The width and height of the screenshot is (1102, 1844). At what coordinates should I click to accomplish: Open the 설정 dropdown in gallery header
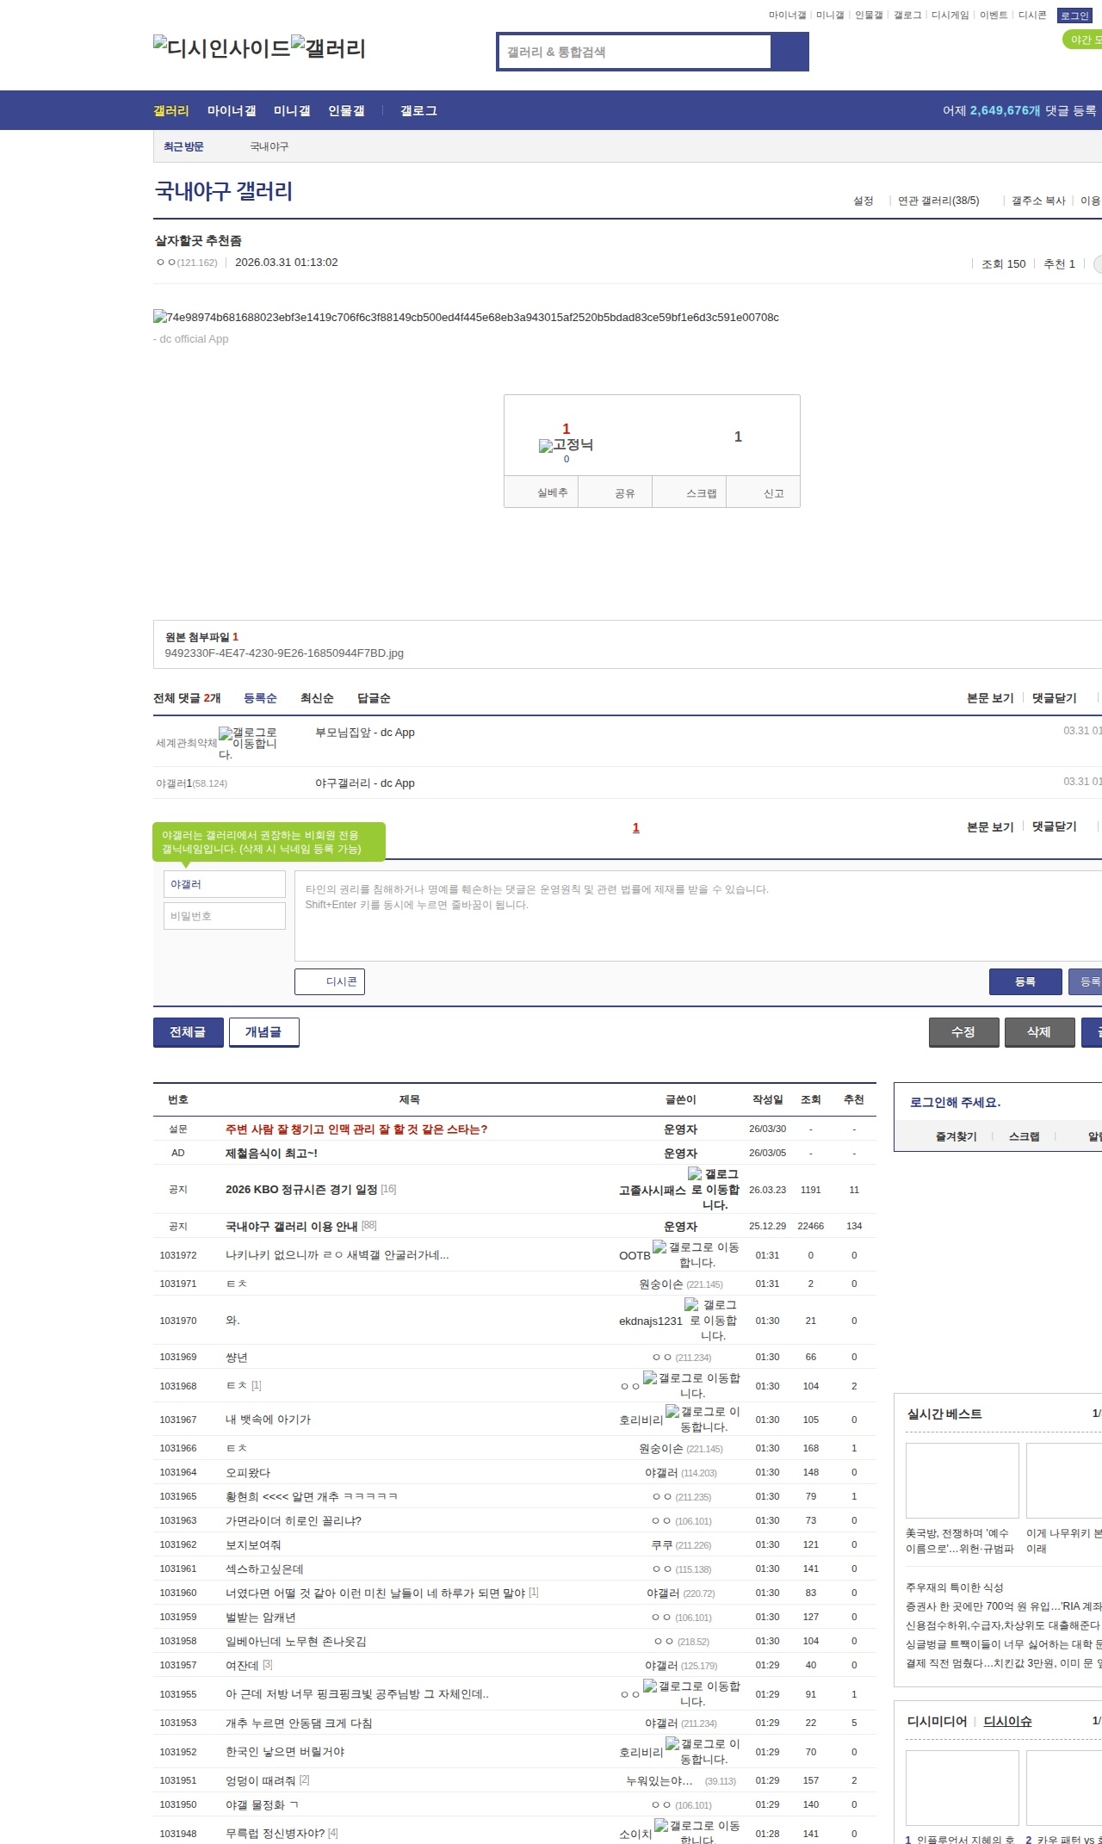863,201
